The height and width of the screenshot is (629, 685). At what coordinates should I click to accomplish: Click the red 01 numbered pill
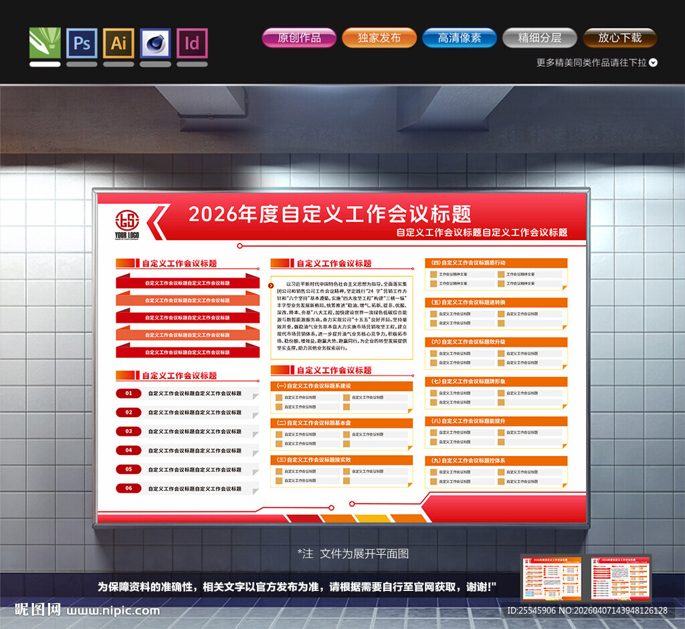128,393
